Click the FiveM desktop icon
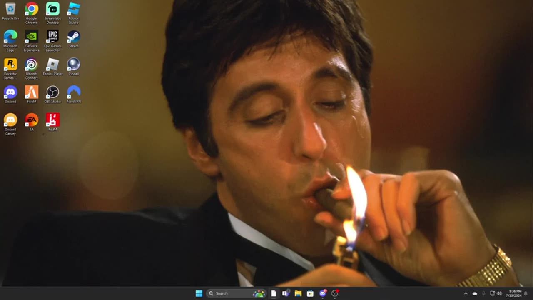This screenshot has height=300, width=533. pos(32,94)
